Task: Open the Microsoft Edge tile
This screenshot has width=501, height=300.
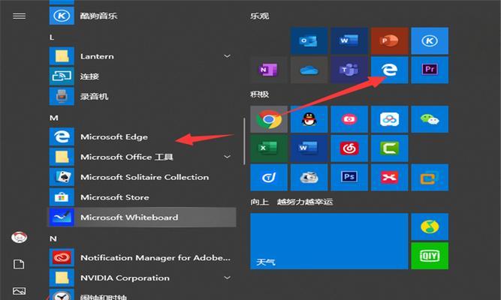Action: 389,70
